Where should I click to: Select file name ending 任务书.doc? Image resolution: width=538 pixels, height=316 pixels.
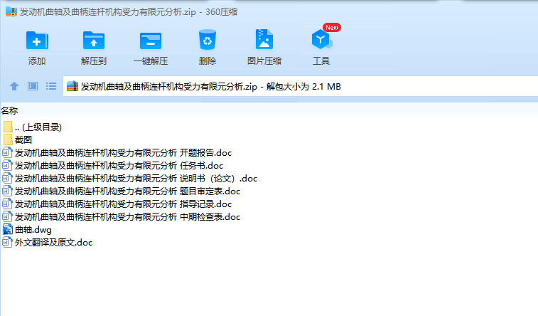point(119,166)
